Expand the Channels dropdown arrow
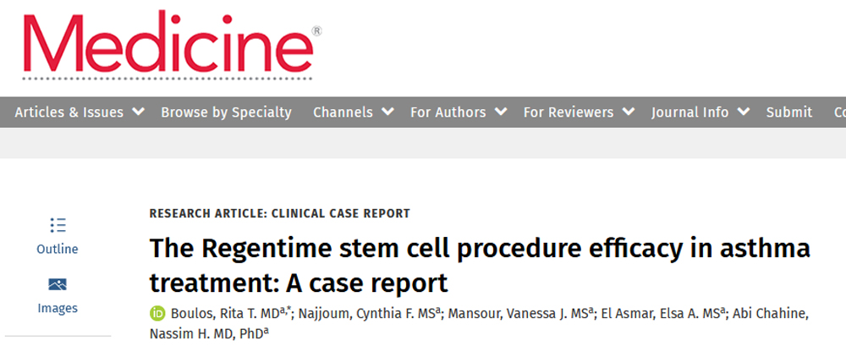 point(387,112)
